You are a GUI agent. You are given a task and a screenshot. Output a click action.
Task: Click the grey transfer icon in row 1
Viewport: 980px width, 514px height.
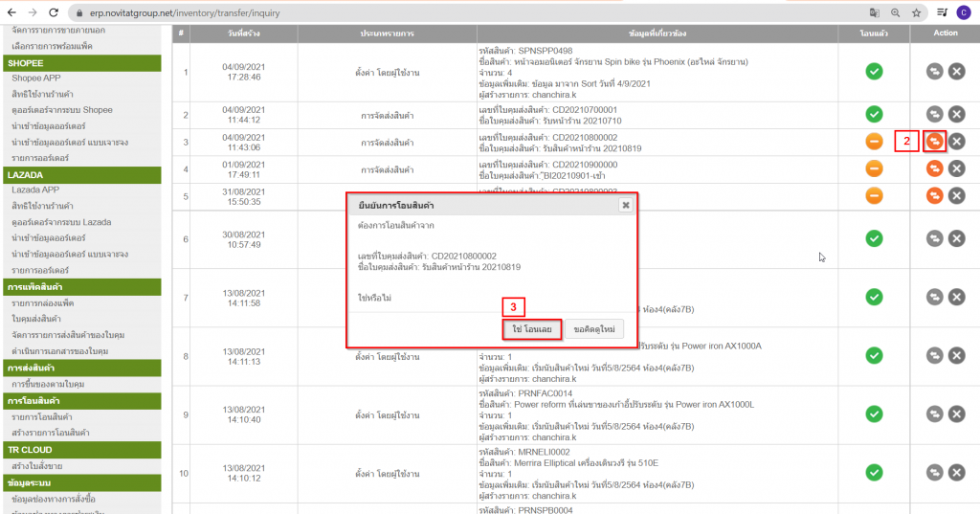[934, 72]
